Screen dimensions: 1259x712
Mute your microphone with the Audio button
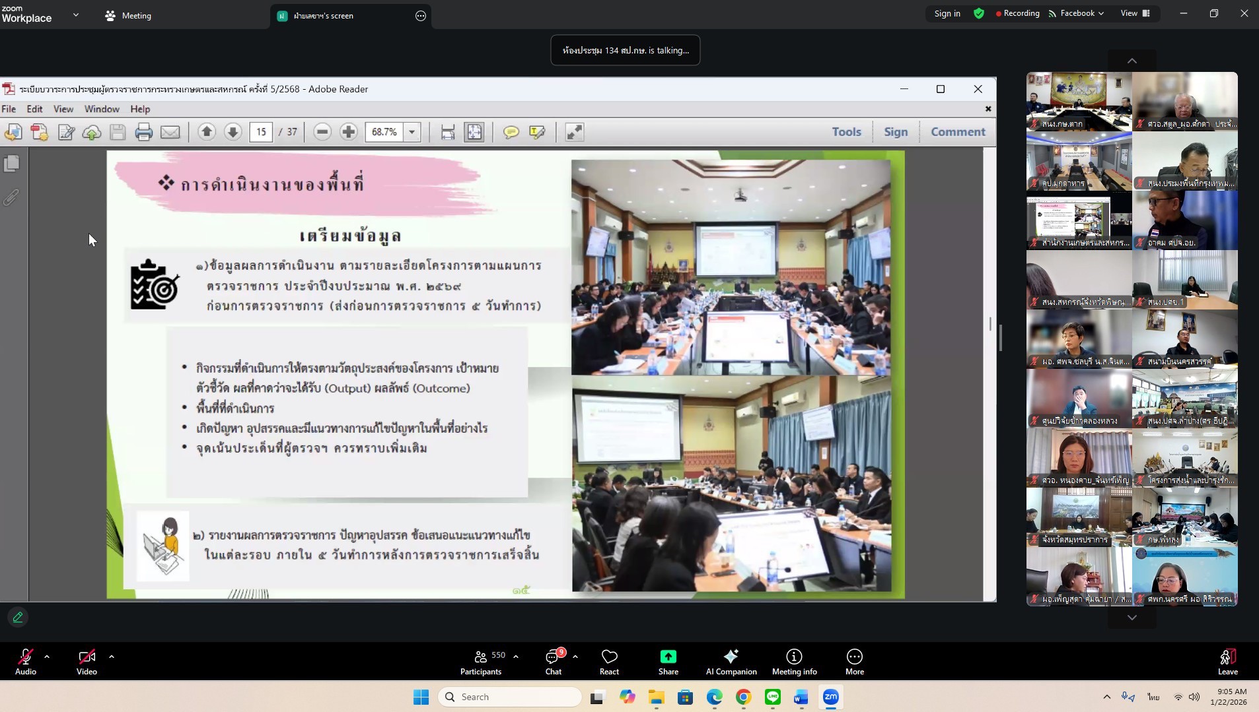[26, 660]
